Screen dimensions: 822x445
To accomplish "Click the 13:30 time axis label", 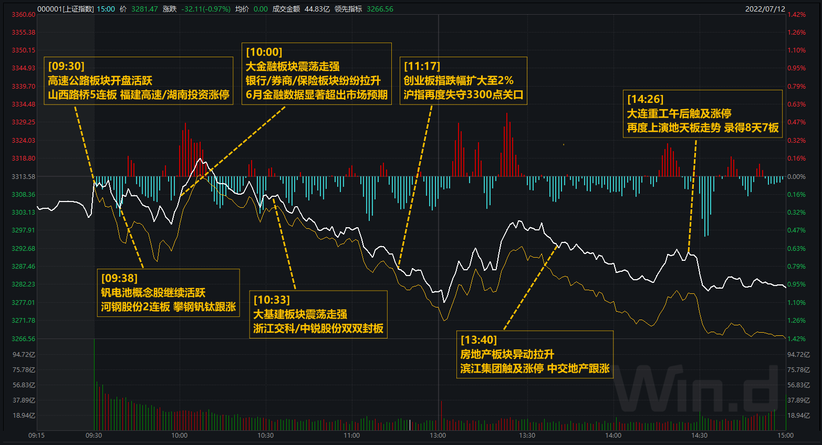I will [527, 436].
